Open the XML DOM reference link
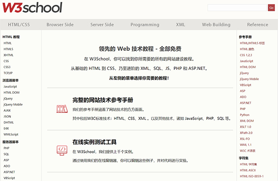Viewport: 278px width, 181px height. tap(247, 121)
